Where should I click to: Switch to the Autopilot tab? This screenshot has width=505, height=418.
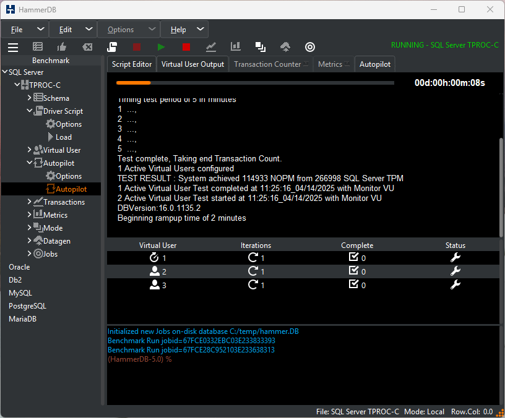(375, 64)
